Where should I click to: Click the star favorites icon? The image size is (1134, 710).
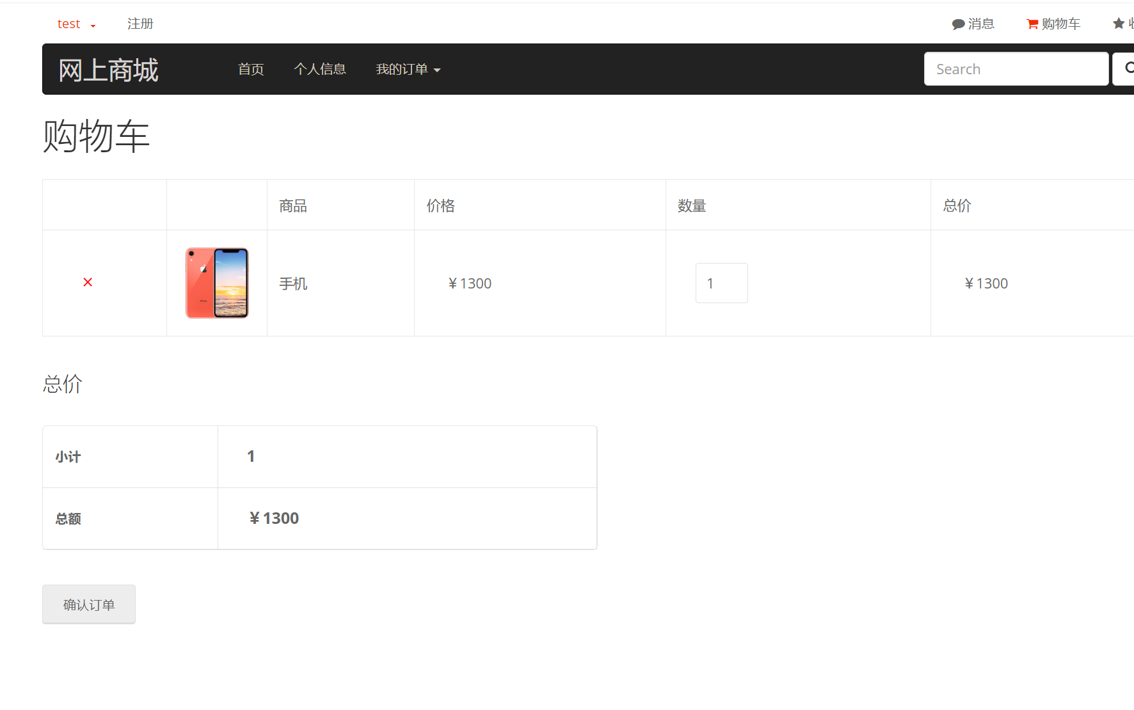[x=1119, y=24]
